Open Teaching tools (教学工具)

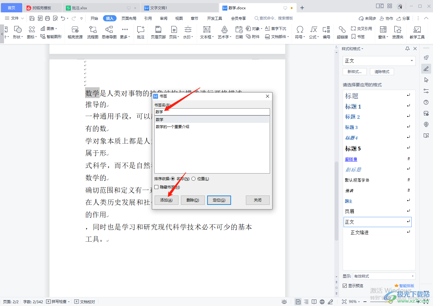pos(417,32)
